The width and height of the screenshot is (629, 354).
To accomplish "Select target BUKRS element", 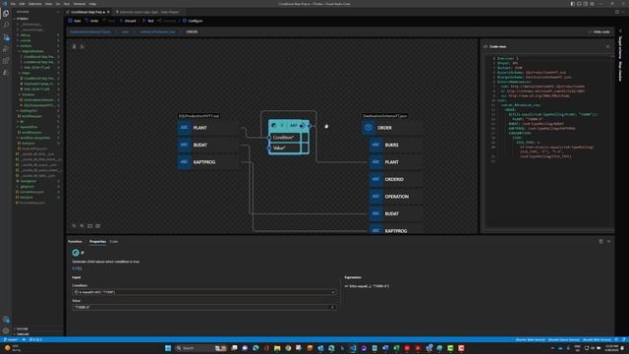I will (x=396, y=145).
